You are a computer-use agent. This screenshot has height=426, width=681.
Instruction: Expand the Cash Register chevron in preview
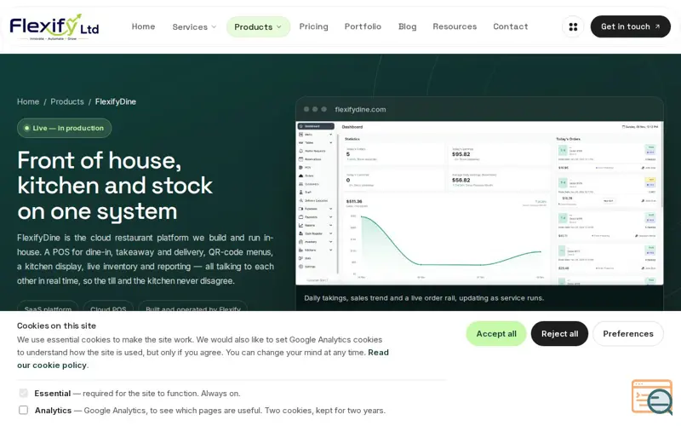point(331,233)
